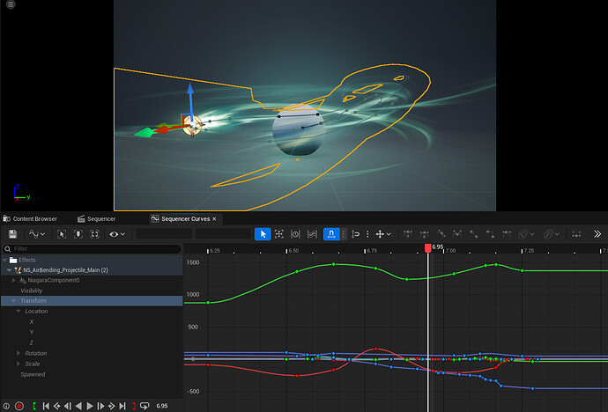Click the hamburger menu in viewport corner

coord(10,5)
